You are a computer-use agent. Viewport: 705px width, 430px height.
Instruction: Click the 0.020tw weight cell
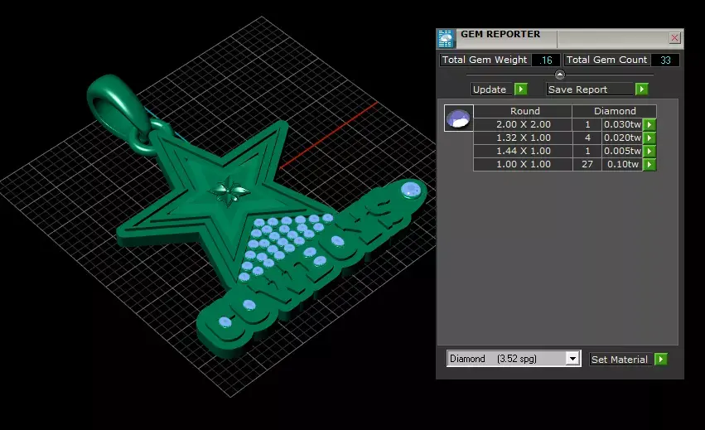click(x=622, y=138)
